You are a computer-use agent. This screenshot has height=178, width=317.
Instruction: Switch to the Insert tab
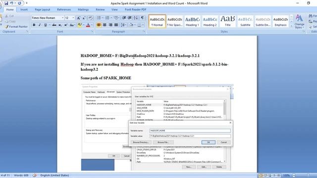coord(24,9)
